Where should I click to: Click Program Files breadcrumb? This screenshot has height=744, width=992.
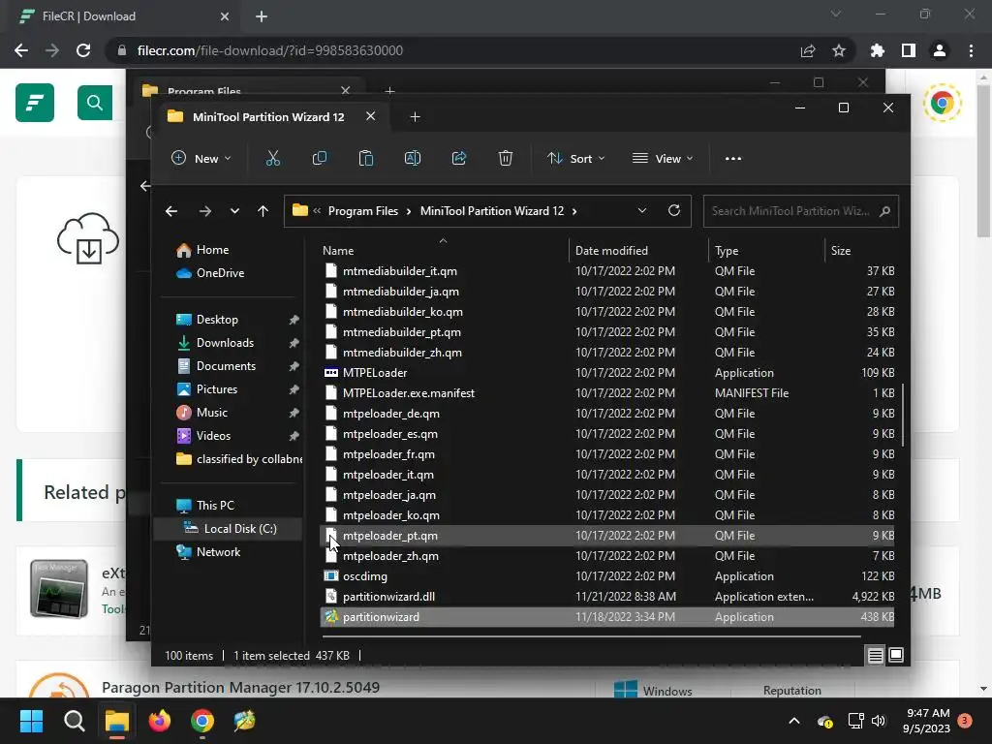click(x=363, y=210)
